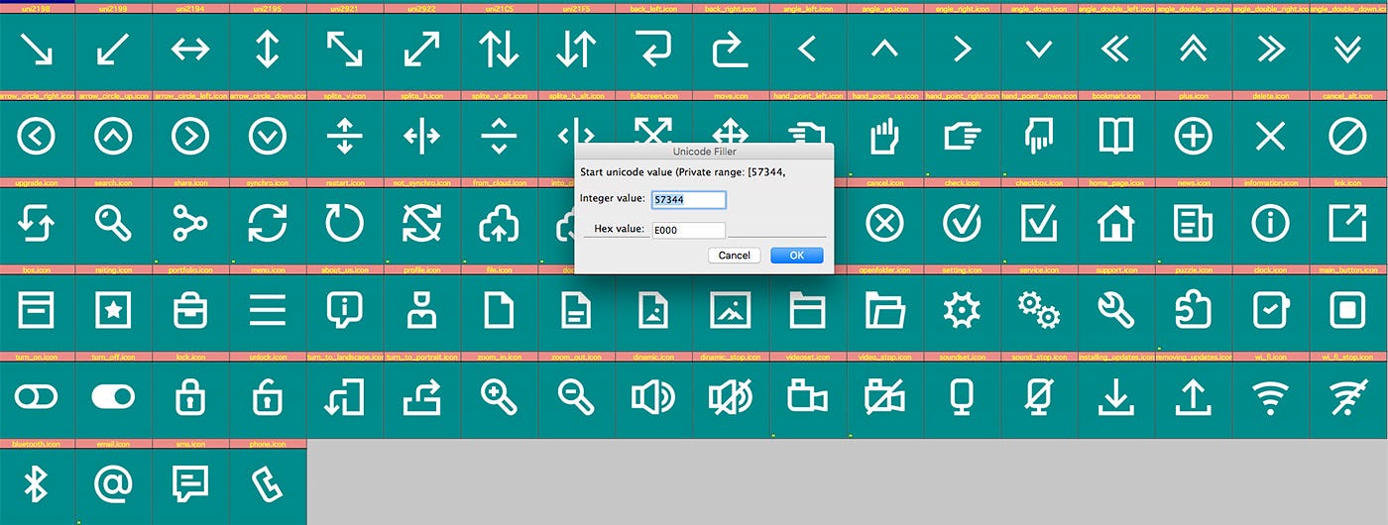Select the arrow_circle_right.icon glyph cell
The image size is (1388, 525).
[38, 137]
